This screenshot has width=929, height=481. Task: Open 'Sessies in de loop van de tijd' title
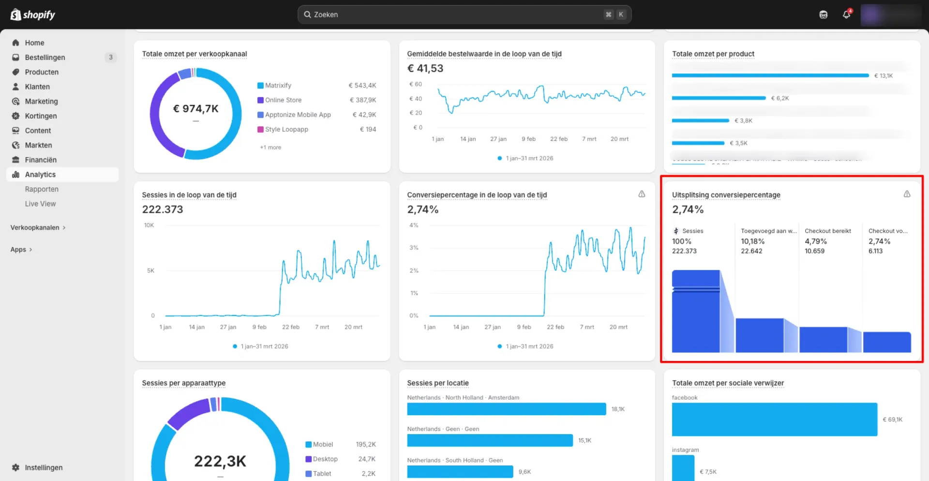pyautogui.click(x=189, y=195)
